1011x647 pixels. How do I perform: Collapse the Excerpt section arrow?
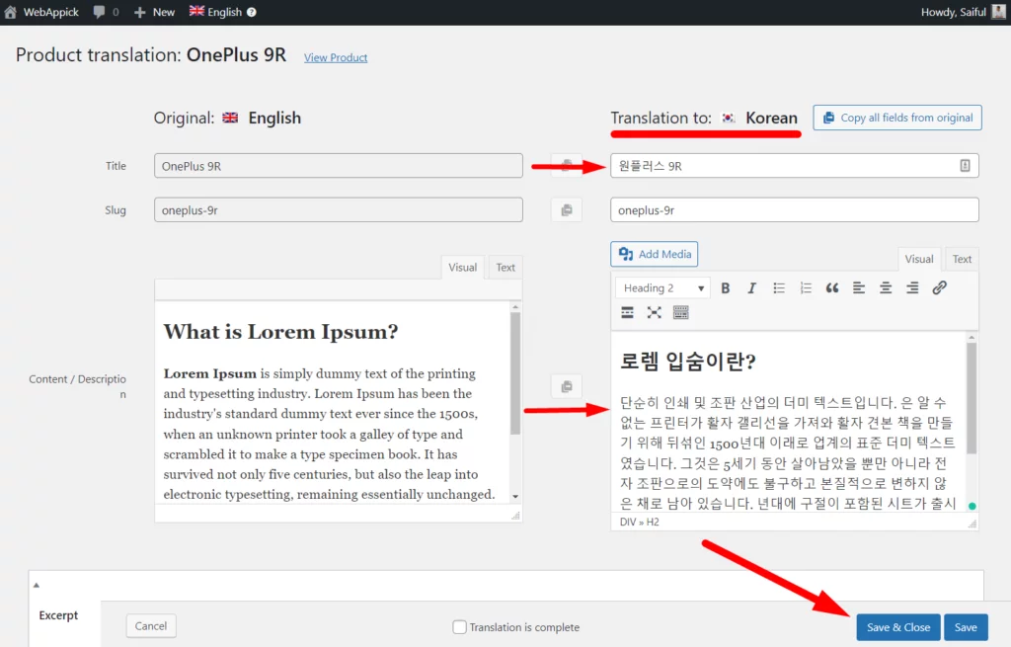pos(37,585)
